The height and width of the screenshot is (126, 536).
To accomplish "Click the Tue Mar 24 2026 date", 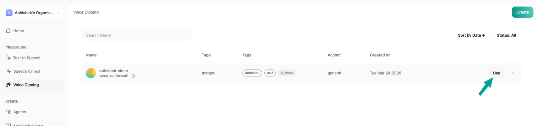I will click(x=385, y=73).
